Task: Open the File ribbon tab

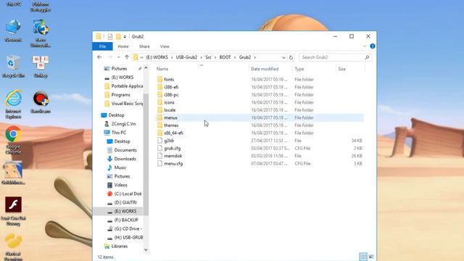Action: (x=102, y=46)
